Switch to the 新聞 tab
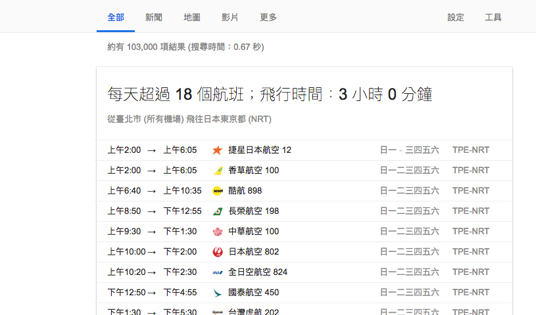The height and width of the screenshot is (315, 536). coord(153,17)
